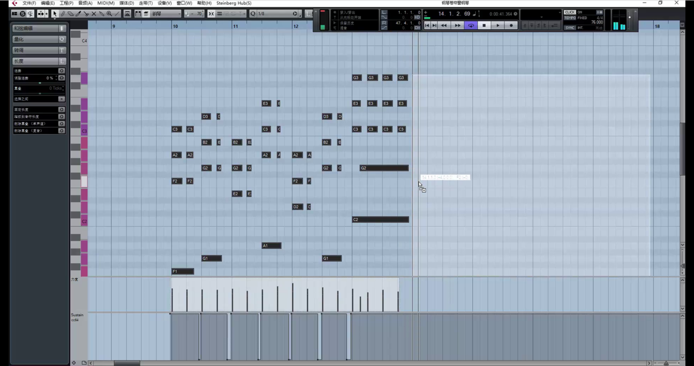Screen dimensions: 694x366
Task: Click the insert velocity value 70
Action: tap(199, 14)
